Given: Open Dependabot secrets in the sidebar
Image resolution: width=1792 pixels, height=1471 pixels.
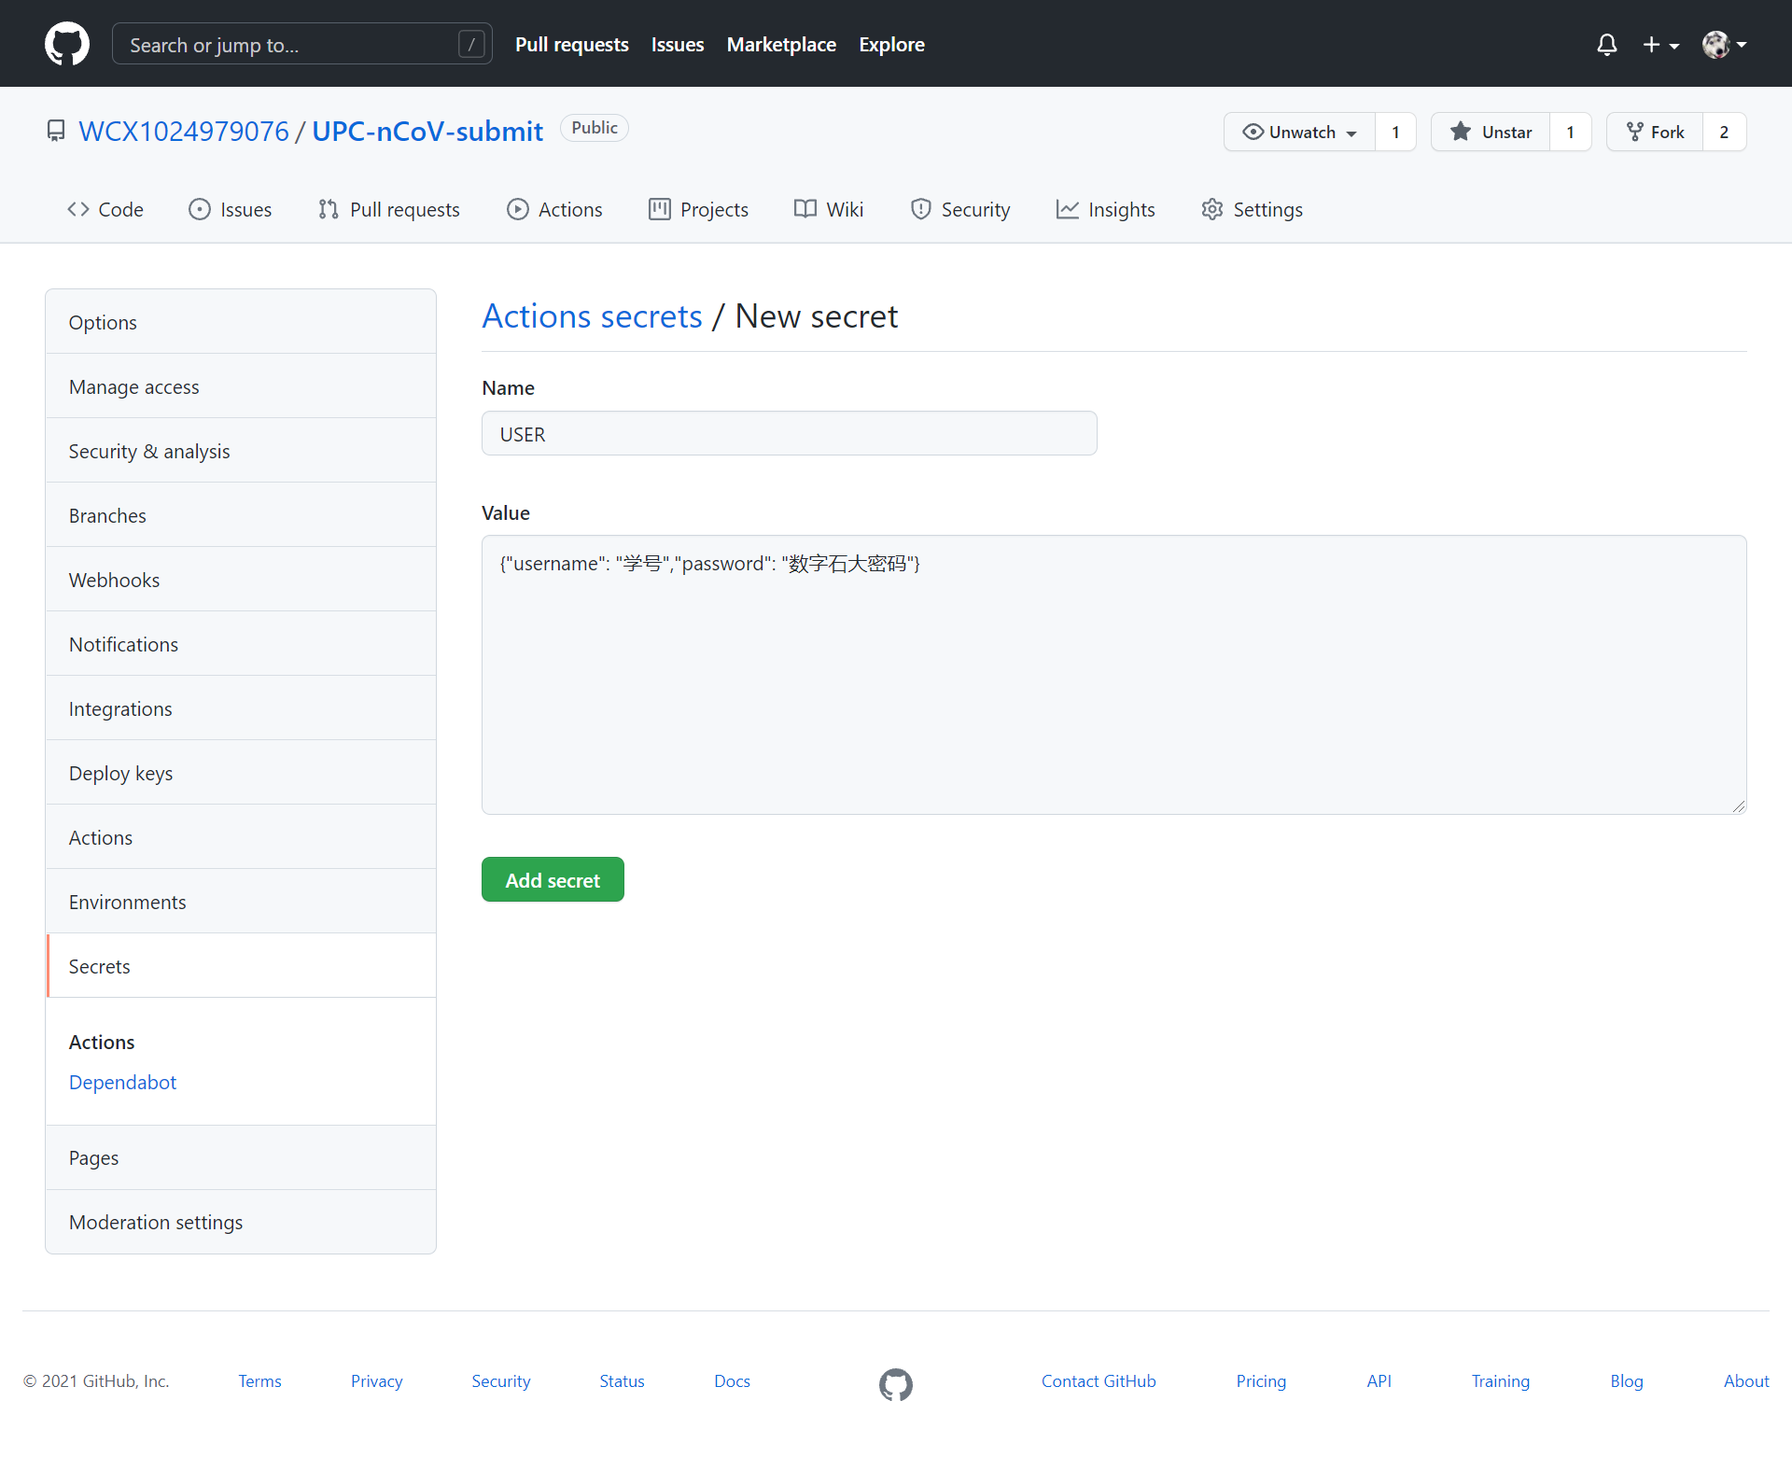Looking at the screenshot, I should (x=122, y=1082).
